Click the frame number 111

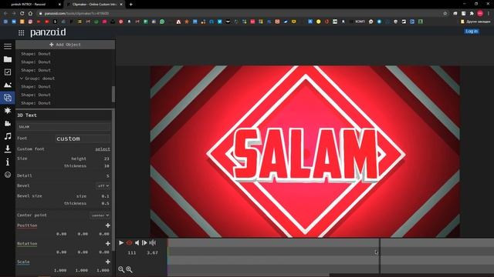pyautogui.click(x=132, y=253)
